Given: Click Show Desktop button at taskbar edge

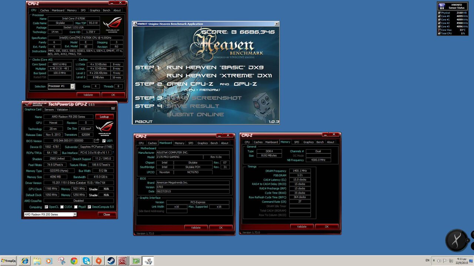Looking at the screenshot, I should click(x=471, y=261).
